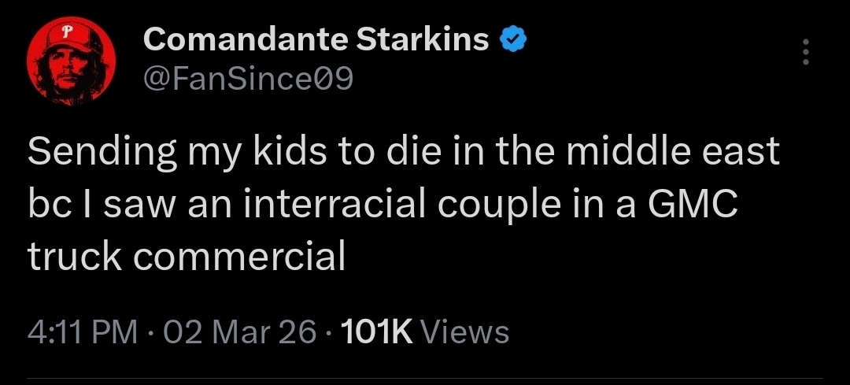Click the word Starkins beside the verified badge
The image size is (850, 385).
click(x=423, y=39)
